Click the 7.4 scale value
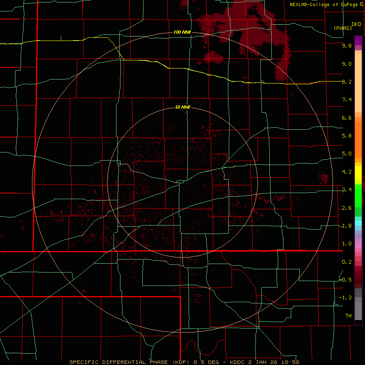Viewport: 365px width, 365px height. coord(347,100)
